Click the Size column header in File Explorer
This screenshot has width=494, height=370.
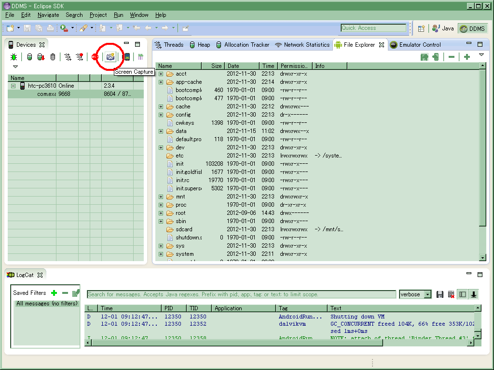coord(213,66)
